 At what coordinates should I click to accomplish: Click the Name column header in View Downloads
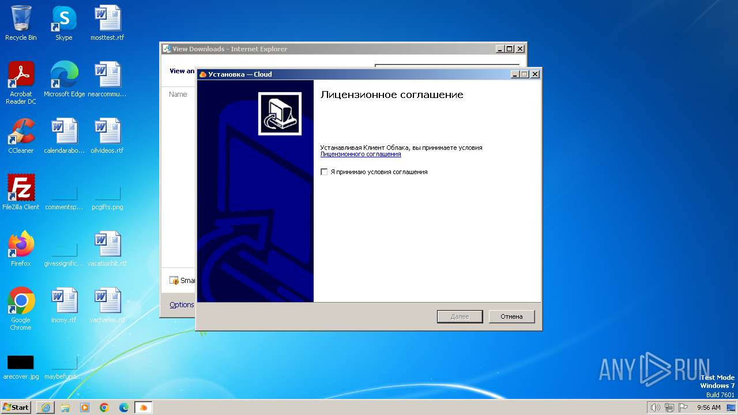click(178, 94)
